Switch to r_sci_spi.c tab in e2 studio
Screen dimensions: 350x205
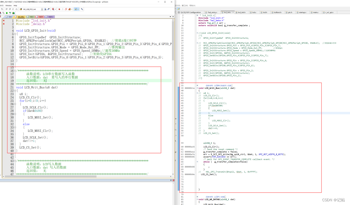(x=330, y=12)
